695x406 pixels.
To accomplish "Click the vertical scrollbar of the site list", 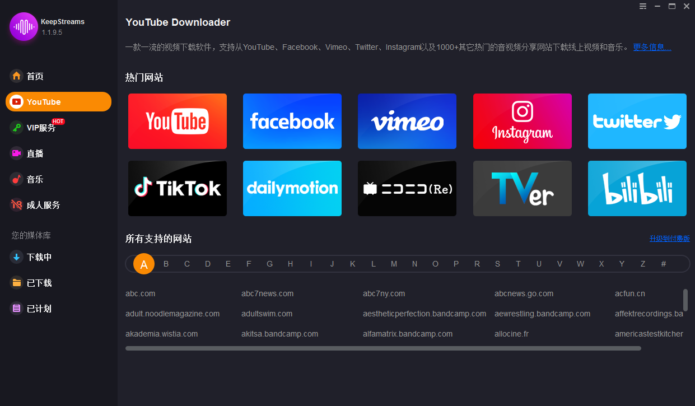I will coord(685,300).
